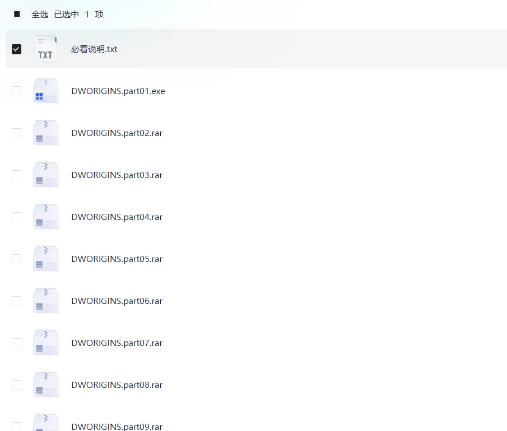
Task: Click the archive icon for DWORIGINS.part04.rar
Action: (x=45, y=217)
